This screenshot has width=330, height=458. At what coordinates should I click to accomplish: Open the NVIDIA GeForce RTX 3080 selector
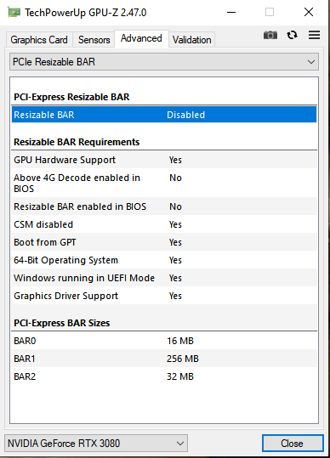tap(96, 443)
